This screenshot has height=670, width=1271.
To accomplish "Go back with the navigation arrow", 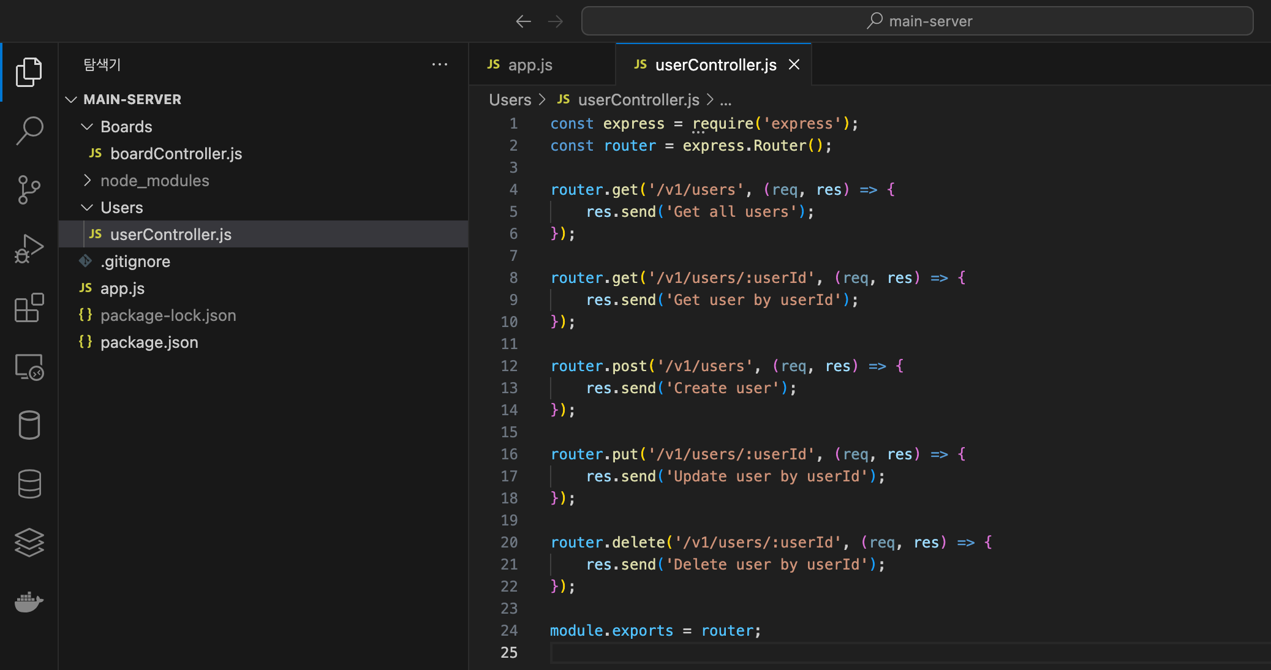I will point(523,21).
